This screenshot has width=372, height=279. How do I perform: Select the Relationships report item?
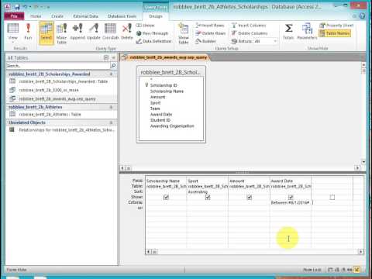tap(61, 129)
